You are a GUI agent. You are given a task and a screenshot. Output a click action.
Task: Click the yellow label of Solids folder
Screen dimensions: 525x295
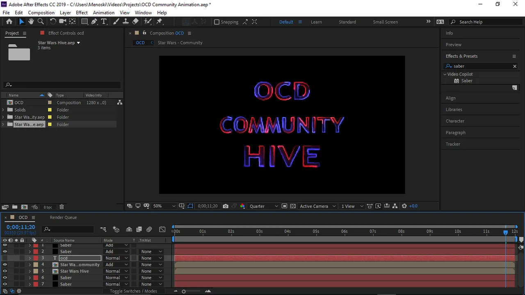[50, 110]
